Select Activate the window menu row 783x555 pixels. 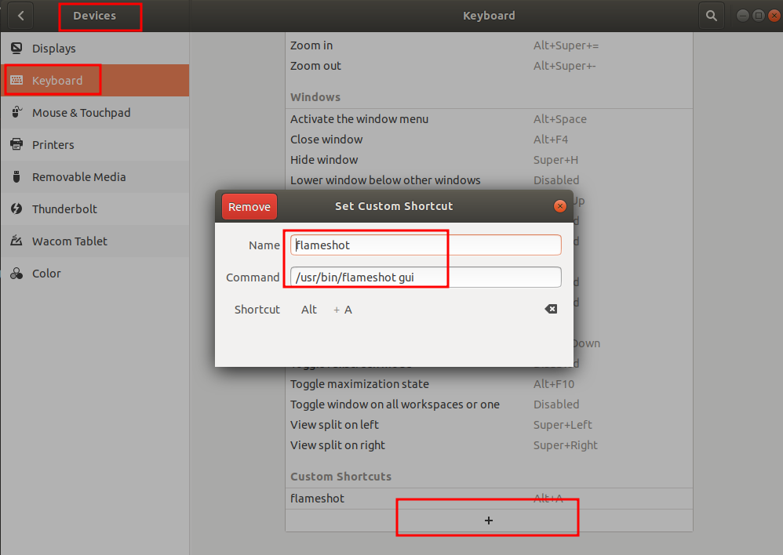click(x=489, y=119)
